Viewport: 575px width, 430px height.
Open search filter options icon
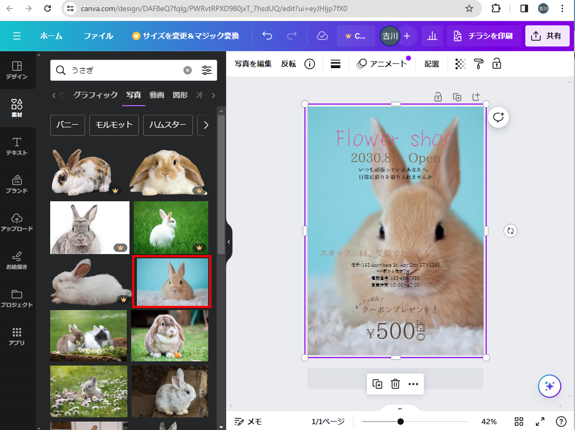207,70
